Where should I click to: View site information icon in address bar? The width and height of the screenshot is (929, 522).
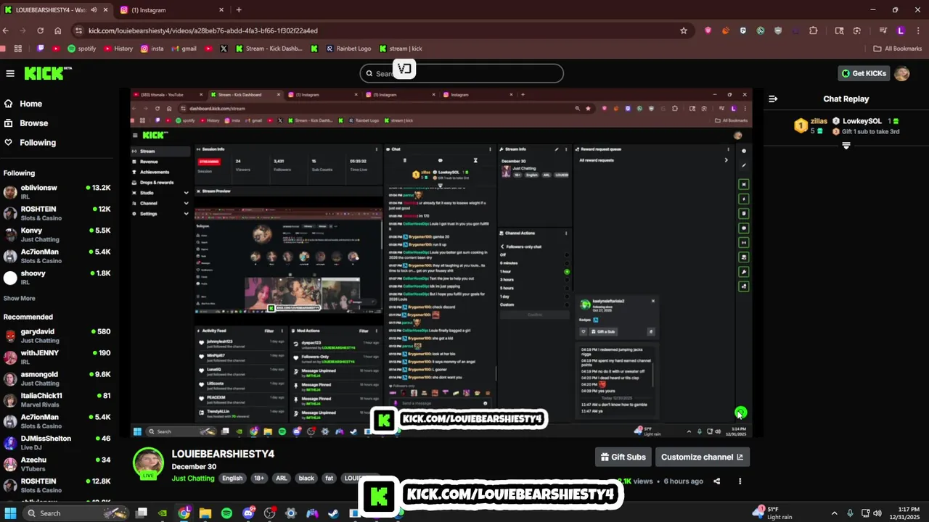pos(78,30)
